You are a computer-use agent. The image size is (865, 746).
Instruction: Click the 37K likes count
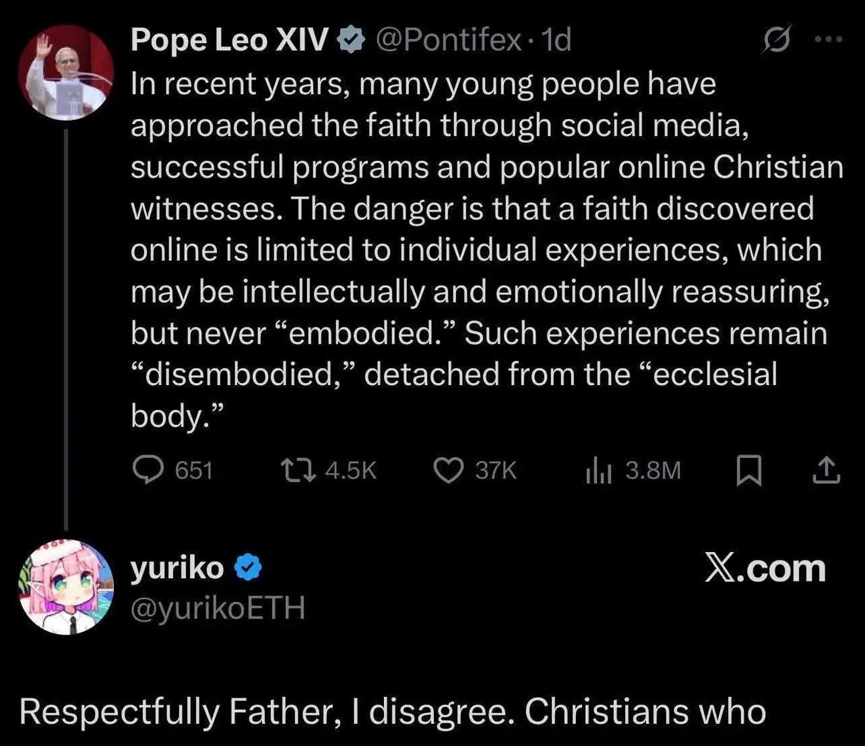tap(495, 470)
